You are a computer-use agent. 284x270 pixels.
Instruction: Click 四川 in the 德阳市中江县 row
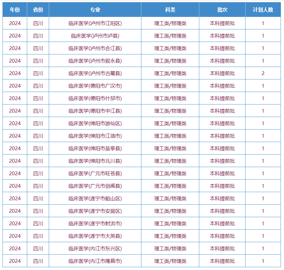(x=38, y=111)
